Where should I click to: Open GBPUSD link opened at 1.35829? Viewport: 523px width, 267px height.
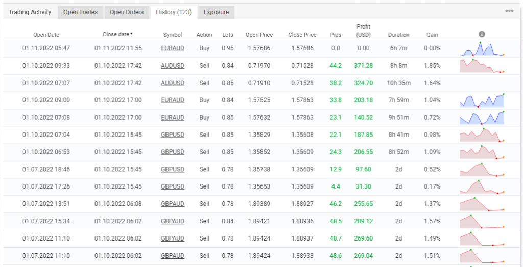173,135
